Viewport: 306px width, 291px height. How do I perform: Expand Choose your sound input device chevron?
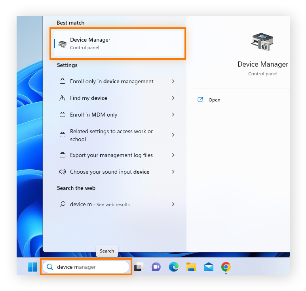(x=173, y=172)
